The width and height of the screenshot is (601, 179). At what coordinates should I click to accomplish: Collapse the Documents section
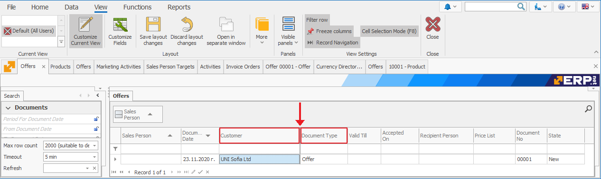pyautogui.click(x=8, y=108)
